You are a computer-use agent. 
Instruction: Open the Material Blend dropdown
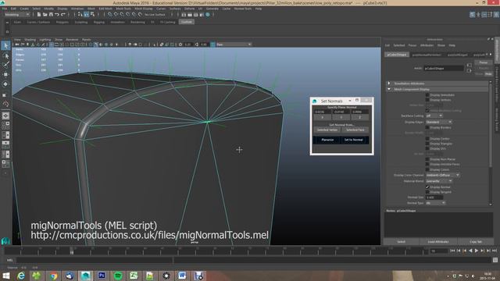[x=439, y=181]
